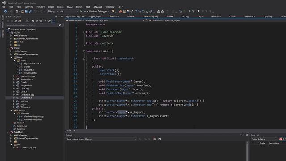Open the ANALYZE menu

pyautogui.click(x=98, y=7)
